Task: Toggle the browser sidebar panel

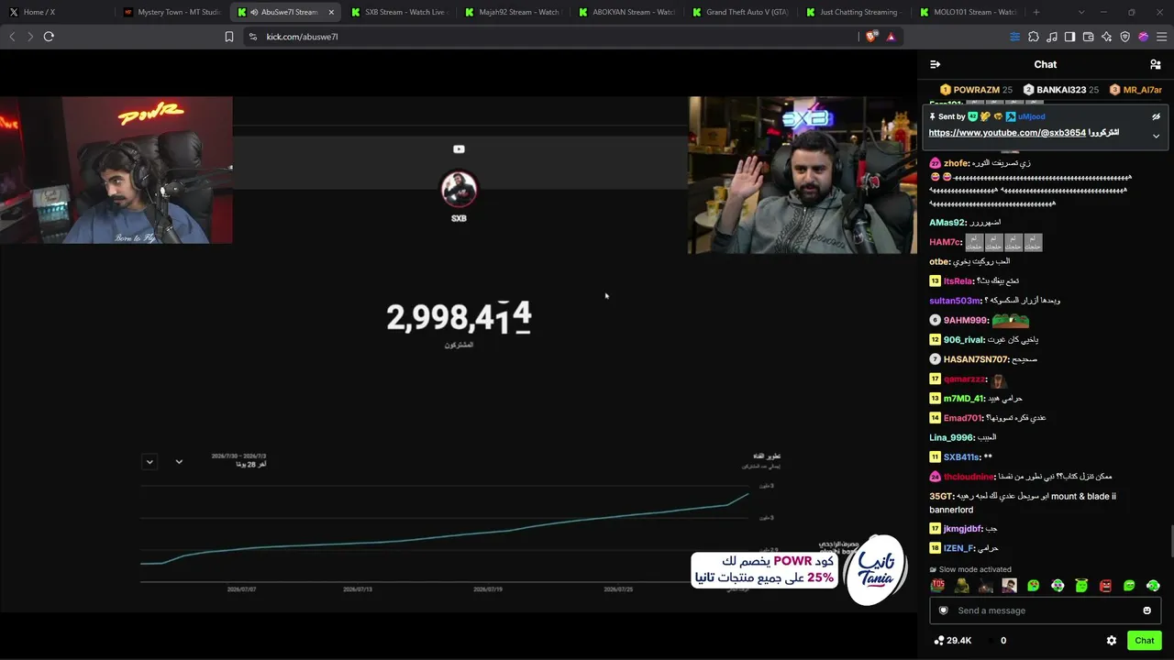Action: (1070, 37)
